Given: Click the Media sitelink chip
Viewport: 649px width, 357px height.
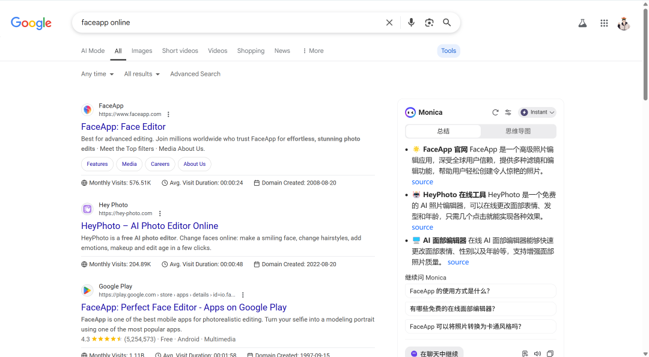Looking at the screenshot, I should tap(129, 164).
